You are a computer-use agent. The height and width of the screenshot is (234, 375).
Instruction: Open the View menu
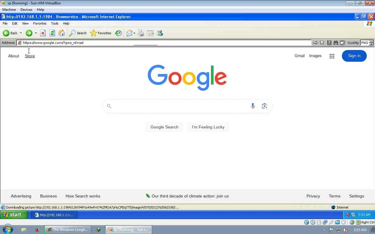pos(25,23)
